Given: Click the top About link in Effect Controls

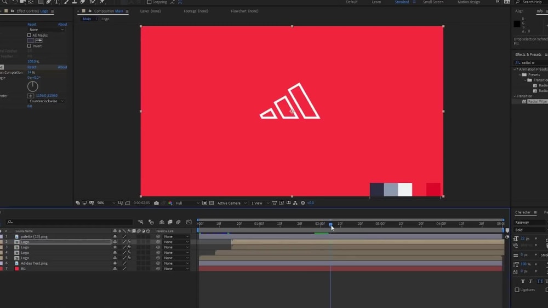Looking at the screenshot, I should [x=62, y=25].
